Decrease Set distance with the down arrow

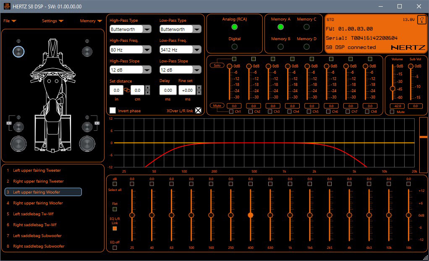[147, 93]
